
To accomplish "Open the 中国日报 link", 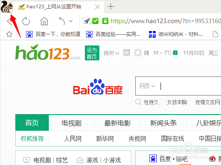I will click(210, 139).
